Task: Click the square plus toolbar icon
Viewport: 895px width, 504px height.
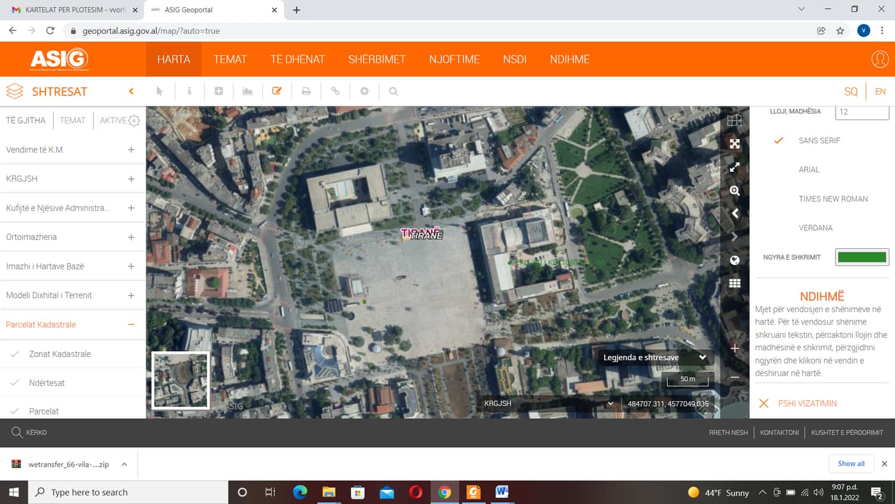Action: (219, 91)
